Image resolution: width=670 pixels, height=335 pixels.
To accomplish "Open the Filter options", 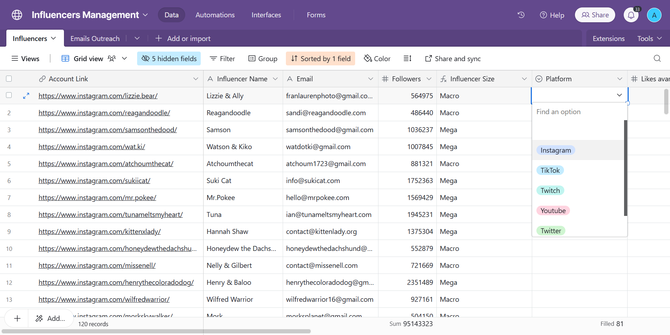I will 222,58.
